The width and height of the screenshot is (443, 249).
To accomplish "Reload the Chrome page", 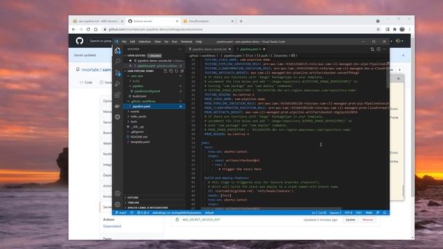I will (x=88, y=29).
